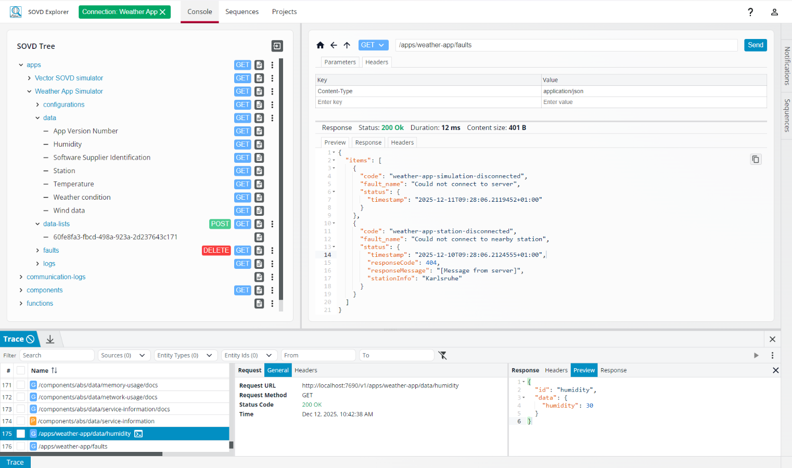This screenshot has width=792, height=468.
Task: Open docs icon for data-list 60fe8fa3 row
Action: pyautogui.click(x=259, y=237)
